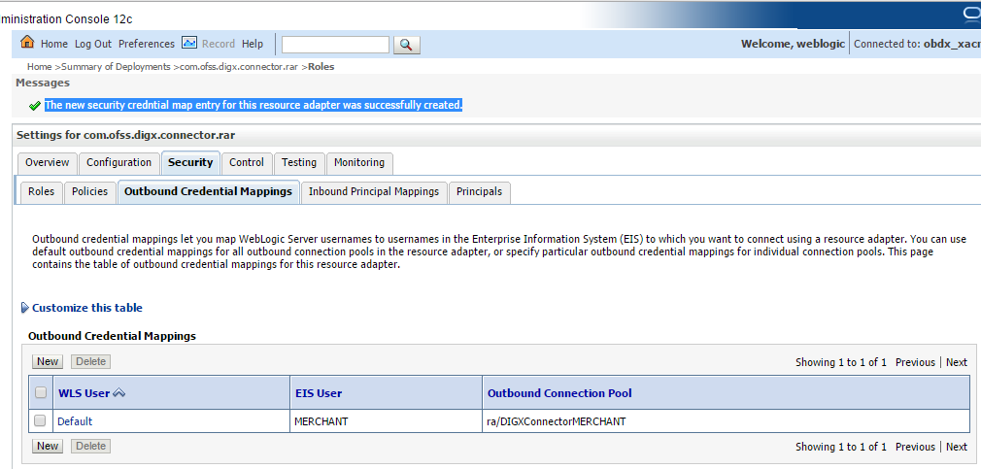The width and height of the screenshot is (981, 469).
Task: Click com.ofss.digx.connector.rar breadcrumb link
Action: coord(239,66)
